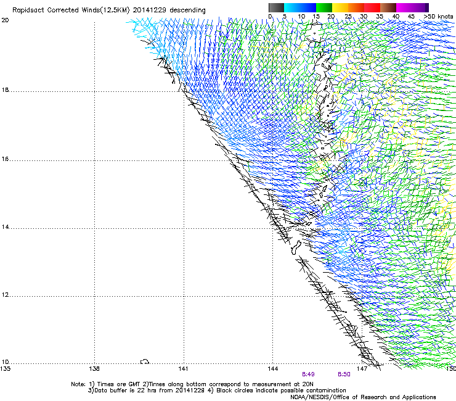Click the word 'descending' in the title
Viewport: 456px width, 401px height.
coord(187,10)
